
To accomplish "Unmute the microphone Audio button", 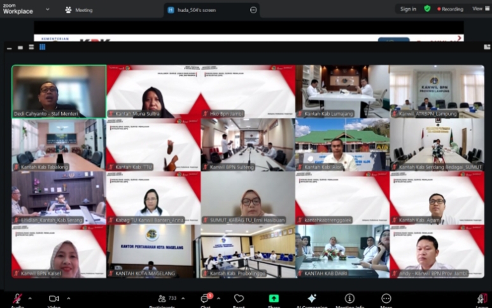I will [x=17, y=298].
